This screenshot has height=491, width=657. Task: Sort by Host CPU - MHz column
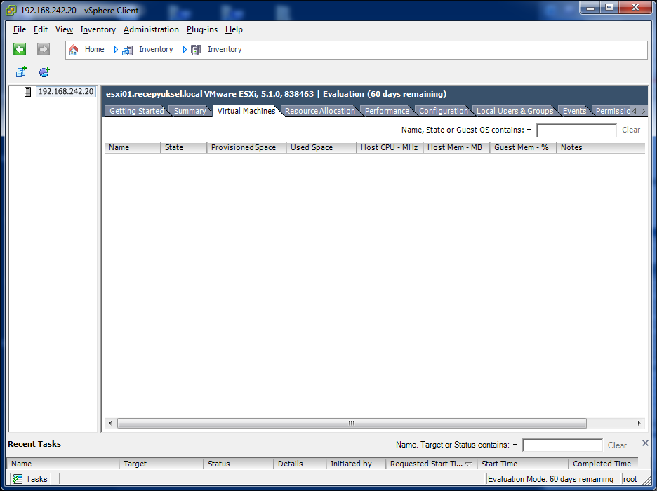click(390, 147)
